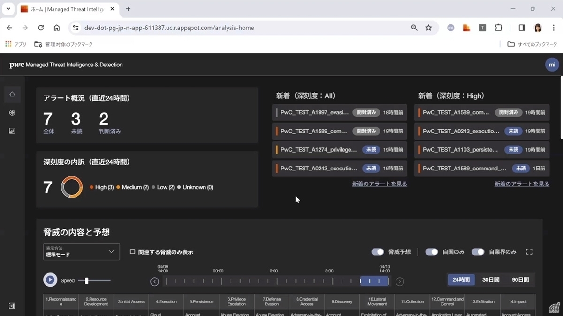Check the 関連する脅威のみ表示 checkbox
The height and width of the screenshot is (316, 563).
(x=132, y=252)
